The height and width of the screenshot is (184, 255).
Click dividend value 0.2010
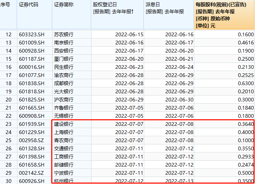(x=246, y=91)
